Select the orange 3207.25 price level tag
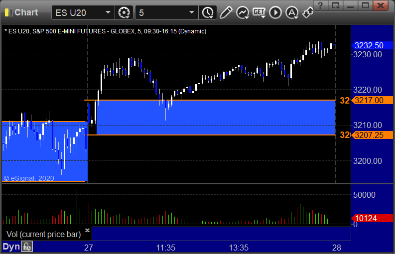Screen dimensions: 395x254 [x=372, y=135]
